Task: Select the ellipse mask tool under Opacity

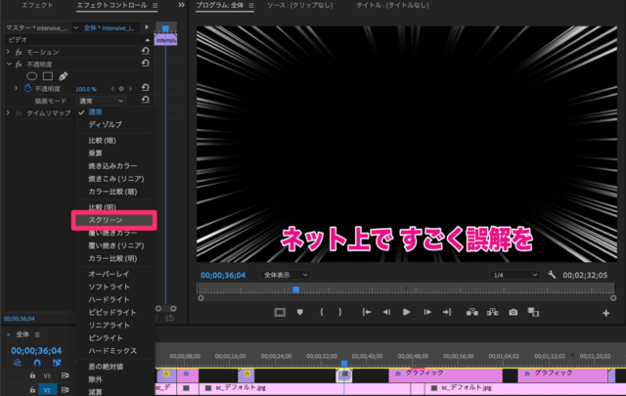Action: (31, 76)
